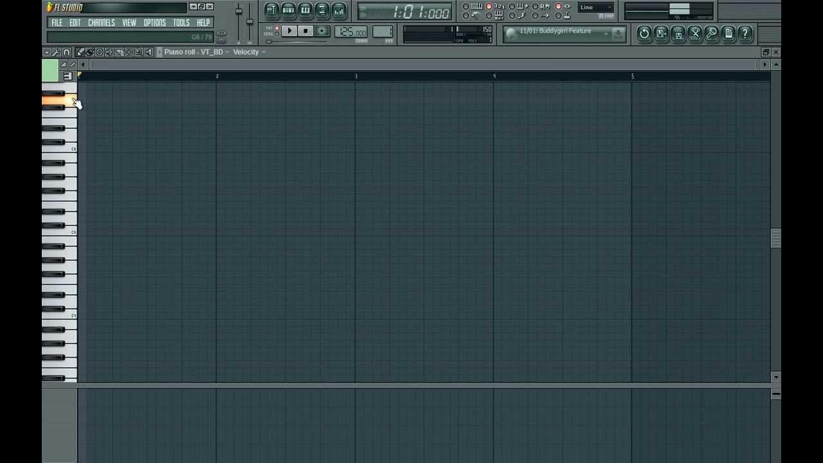Pick the Zoom tool in piano roll
The height and width of the screenshot is (463, 823).
coord(139,52)
